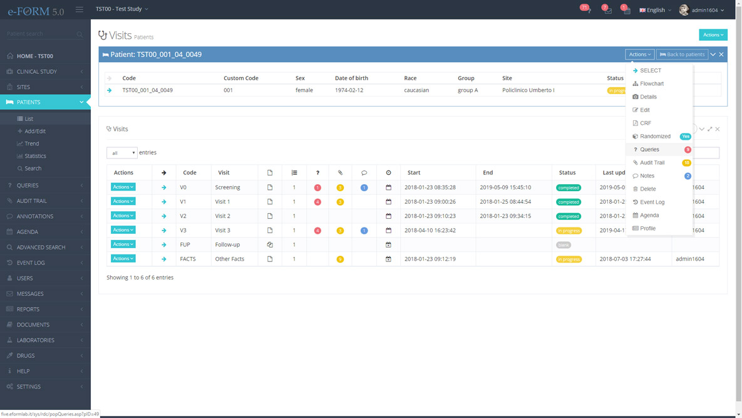Screen dimensions: 742x418
Task: Open the messages envelope icon in header
Action: click(607, 10)
